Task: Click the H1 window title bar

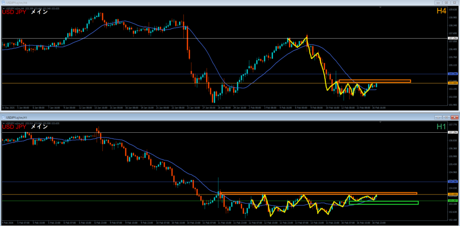Action: point(225,117)
